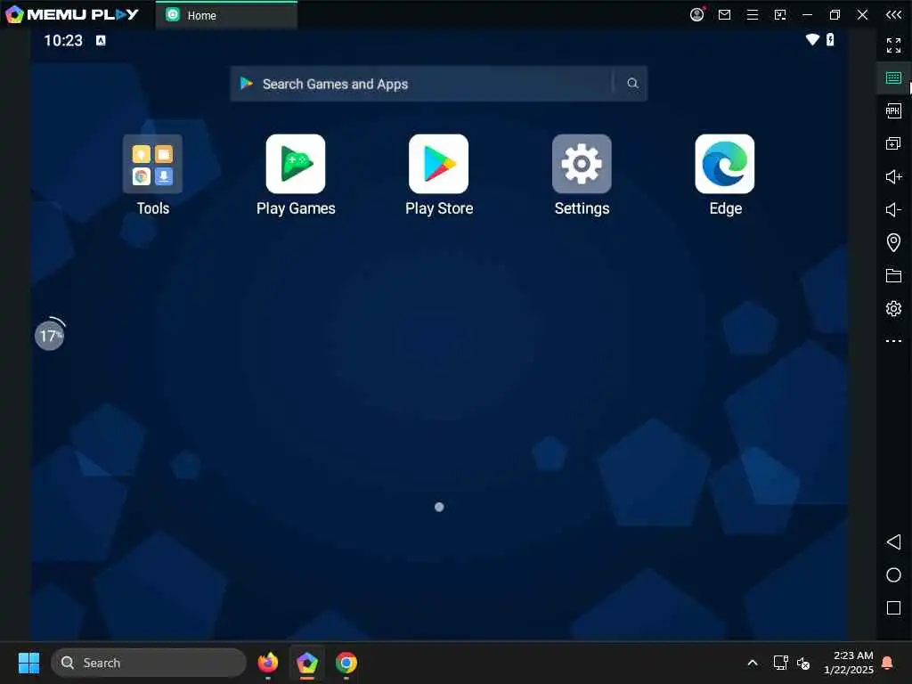Open the multi-instance manager icon
This screenshot has height=684, width=912.
[893, 143]
